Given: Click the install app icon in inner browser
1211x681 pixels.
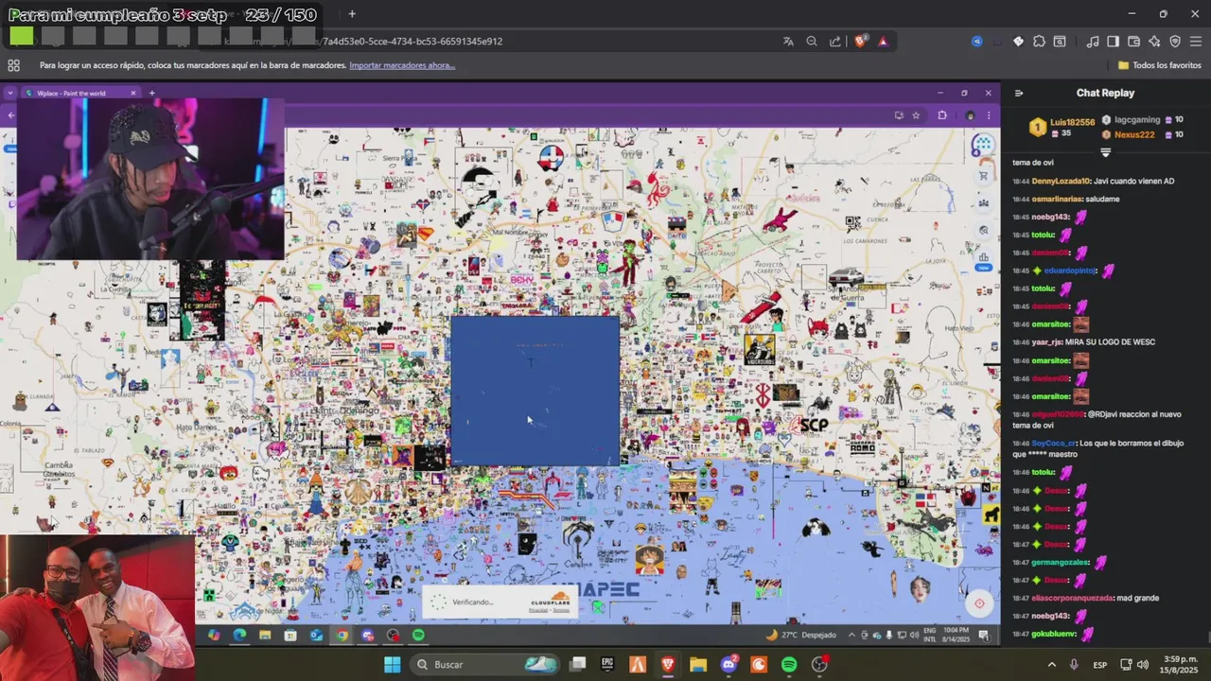Looking at the screenshot, I should (899, 115).
